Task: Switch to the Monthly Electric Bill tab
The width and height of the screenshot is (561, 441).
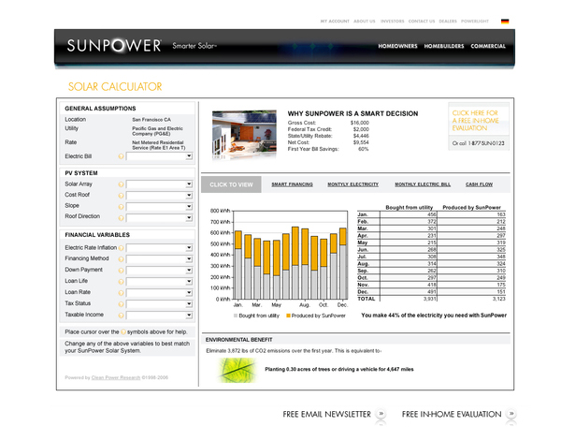Action: [x=423, y=184]
